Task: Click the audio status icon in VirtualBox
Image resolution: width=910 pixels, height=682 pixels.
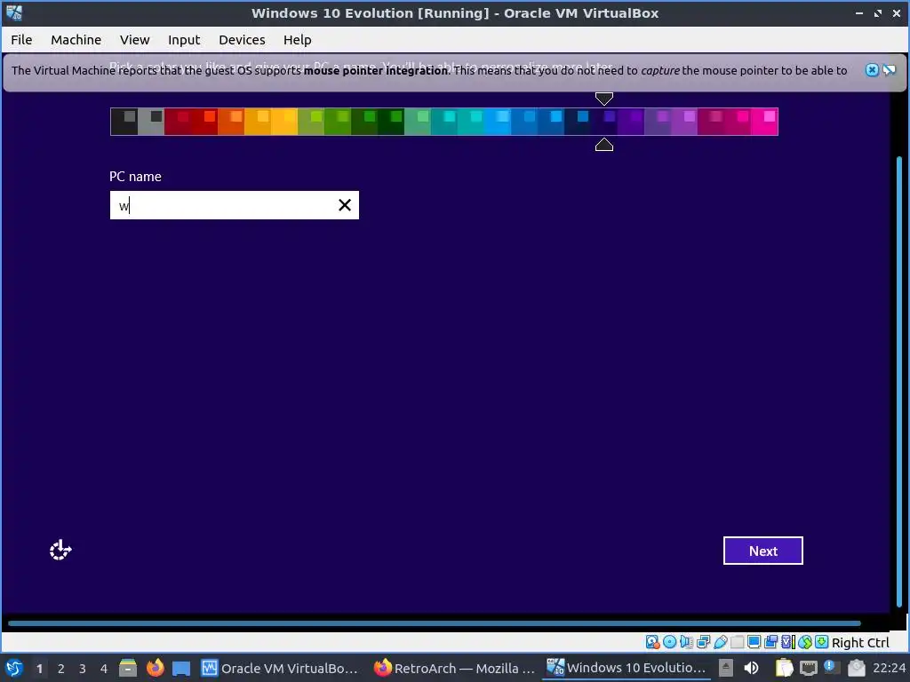Action: tap(687, 642)
